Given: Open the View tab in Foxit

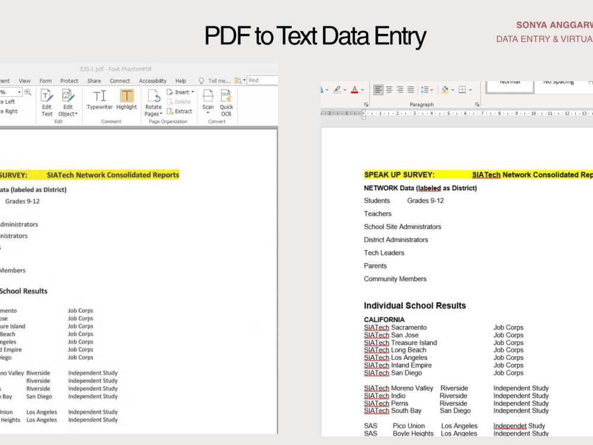Looking at the screenshot, I should 24,81.
